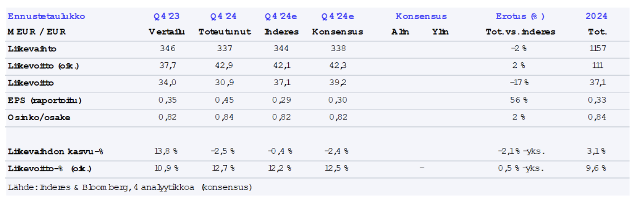This screenshot has width=633, height=199.
Task: Click the realized EPS value 0,45
Action: click(224, 100)
